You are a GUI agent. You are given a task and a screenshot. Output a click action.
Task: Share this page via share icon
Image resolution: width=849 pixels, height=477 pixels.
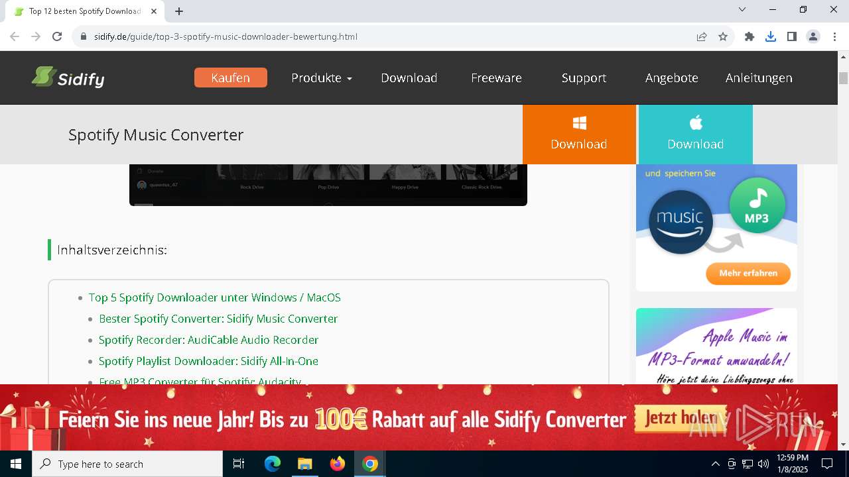[702, 36]
